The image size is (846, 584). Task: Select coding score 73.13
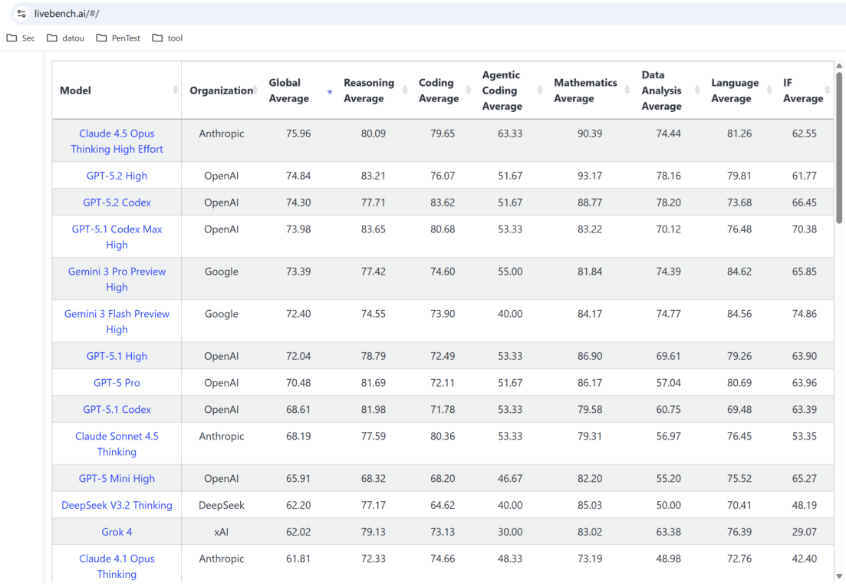pyautogui.click(x=443, y=532)
